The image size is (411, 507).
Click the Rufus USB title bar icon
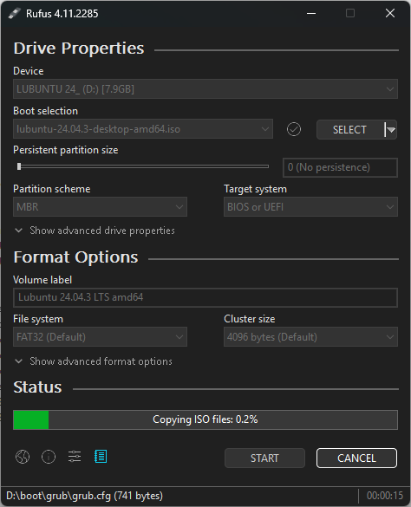(x=14, y=14)
